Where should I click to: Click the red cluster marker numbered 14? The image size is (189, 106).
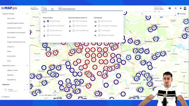pos(100,55)
